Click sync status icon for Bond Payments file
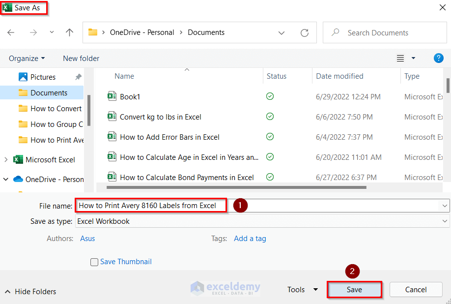Viewport: 451px width, 304px height. 270,177
